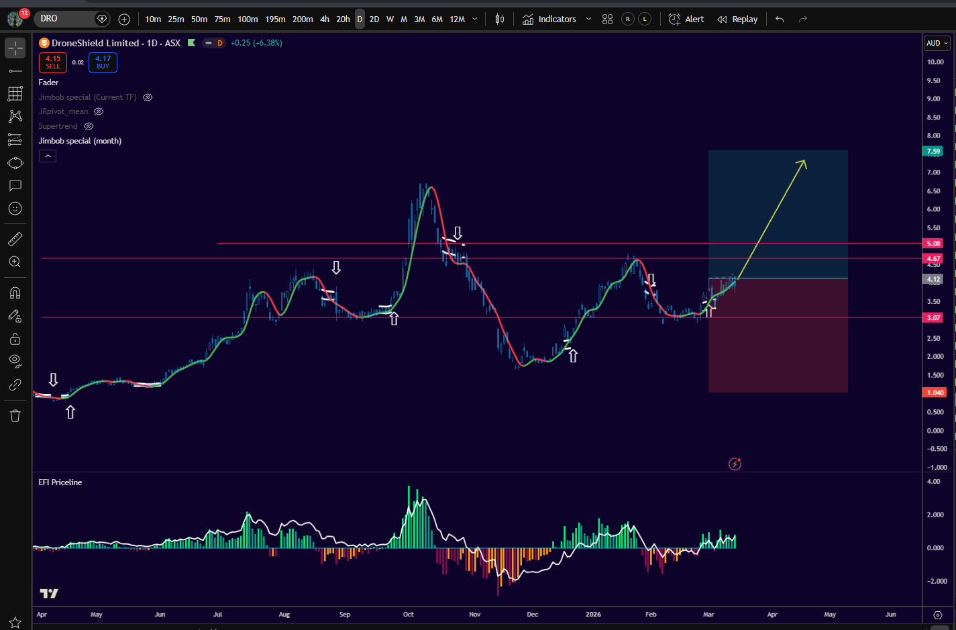Click the trash can to remove drawings
956x630 pixels.
[15, 416]
